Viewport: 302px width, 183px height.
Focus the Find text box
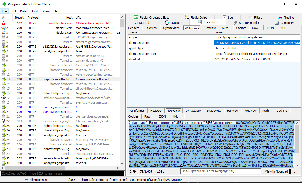pyautogui.click(x=220, y=171)
